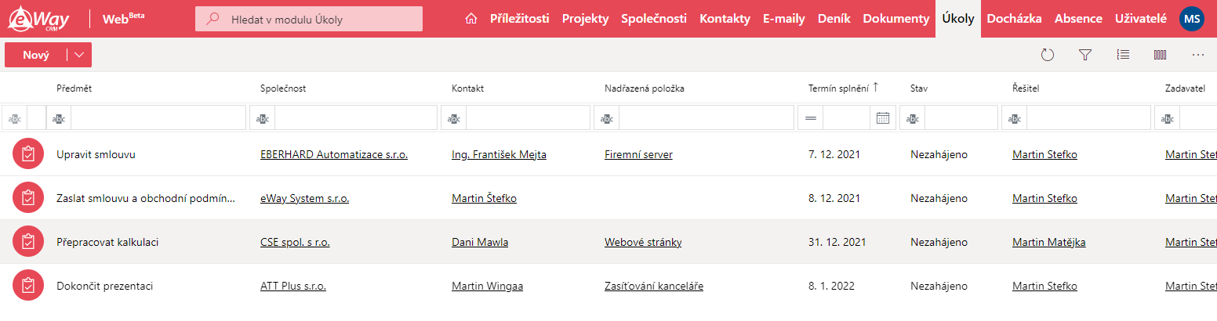Click the Home house icon in navigation
The width and height of the screenshot is (1217, 321).
pyautogui.click(x=471, y=19)
